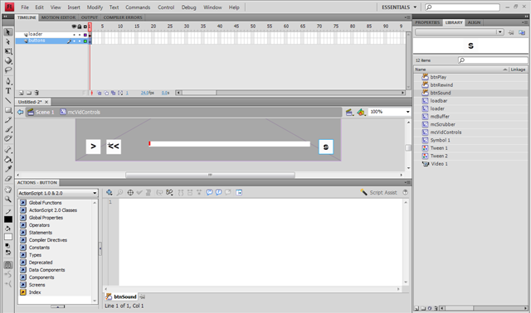Click the white fill color swatch
531x313 pixels.
(8, 237)
